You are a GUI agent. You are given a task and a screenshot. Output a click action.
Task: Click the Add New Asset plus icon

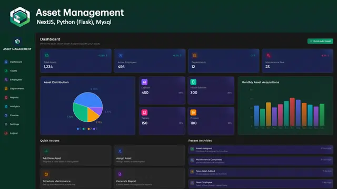pos(46,151)
